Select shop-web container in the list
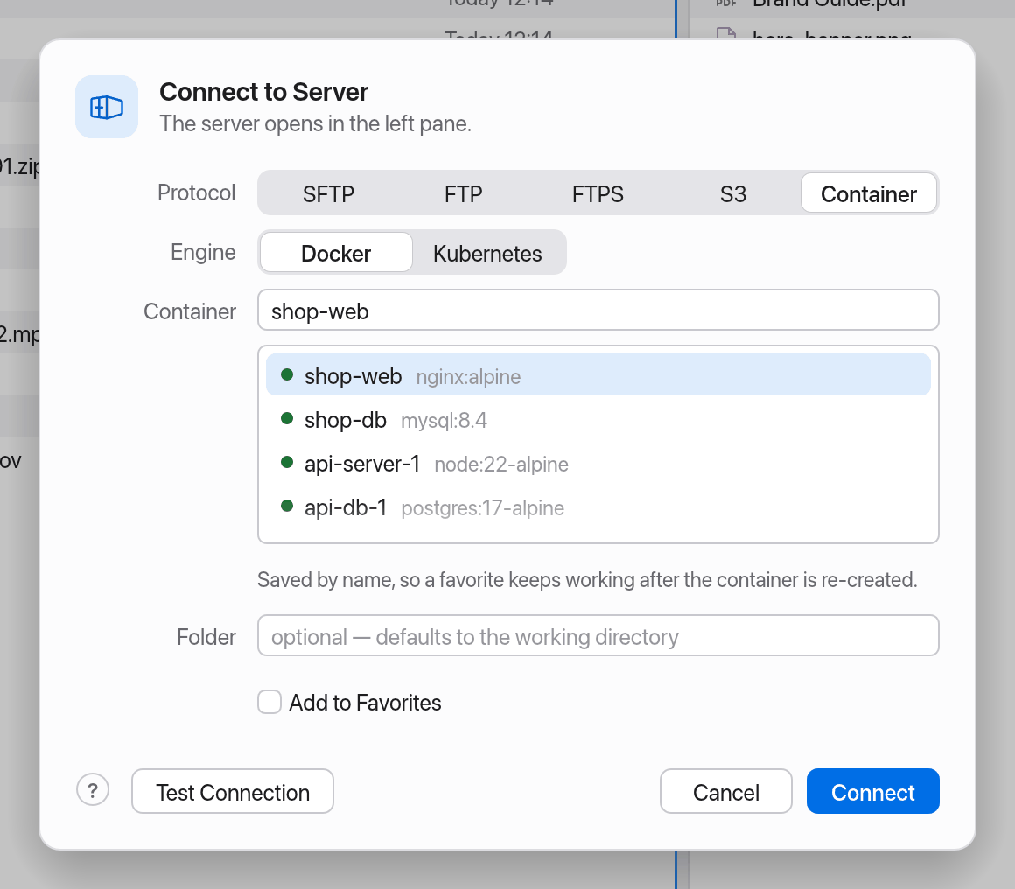1015x889 pixels. 598,374
